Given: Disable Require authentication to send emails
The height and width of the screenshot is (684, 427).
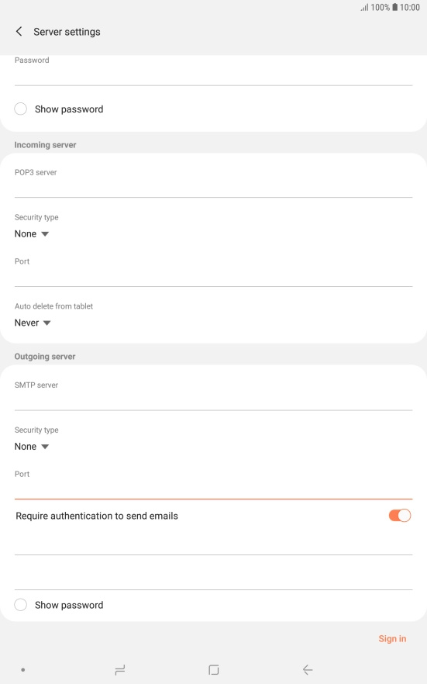Looking at the screenshot, I should pyautogui.click(x=400, y=516).
